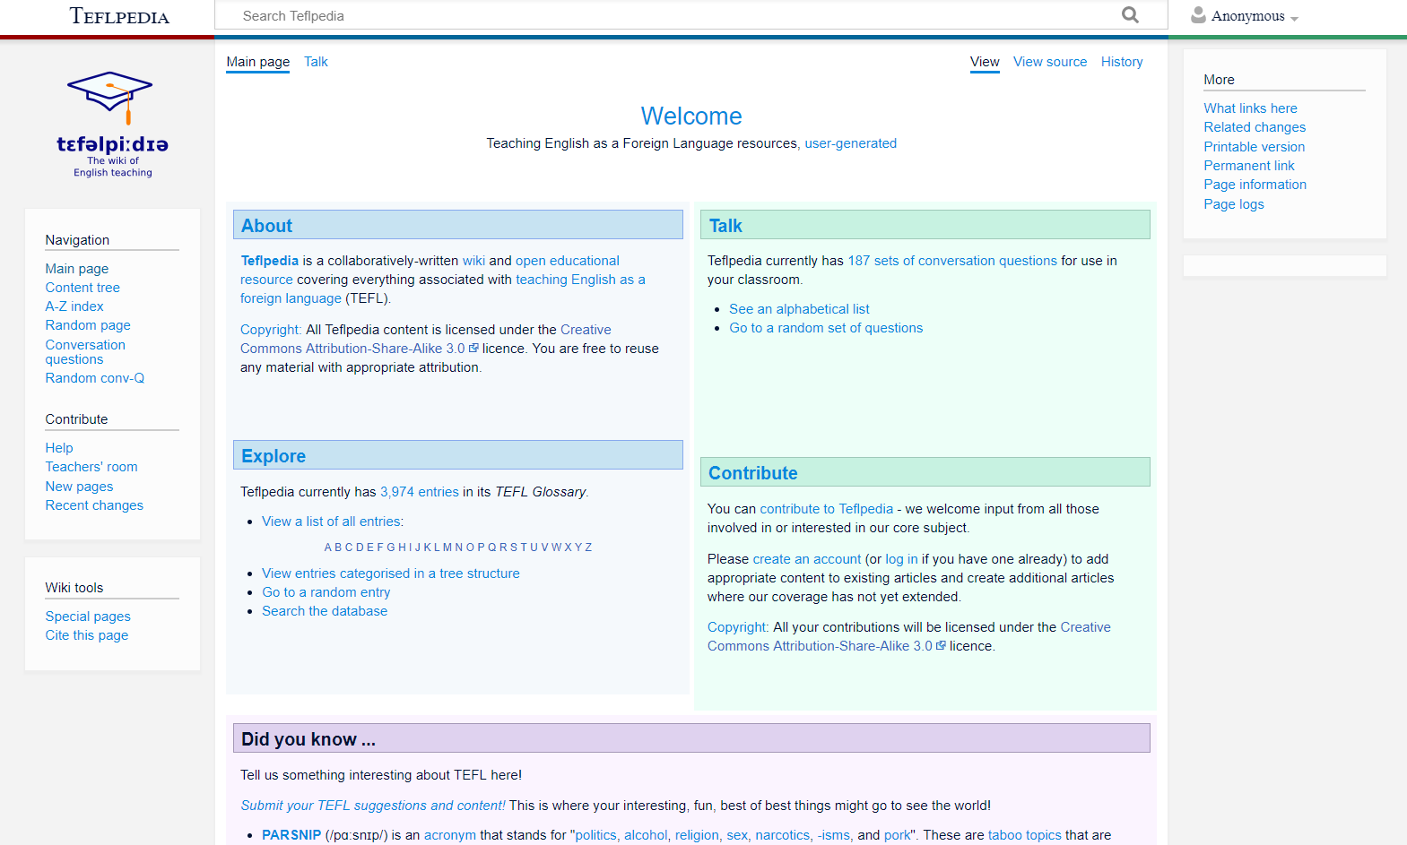Open the A-Z index link
Image resolution: width=1407 pixels, height=845 pixels.
pyautogui.click(x=74, y=306)
